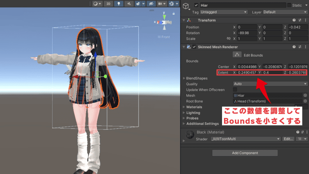Click the shader Edit... button
Image resolution: width=309 pixels, height=174 pixels.
(x=288, y=139)
